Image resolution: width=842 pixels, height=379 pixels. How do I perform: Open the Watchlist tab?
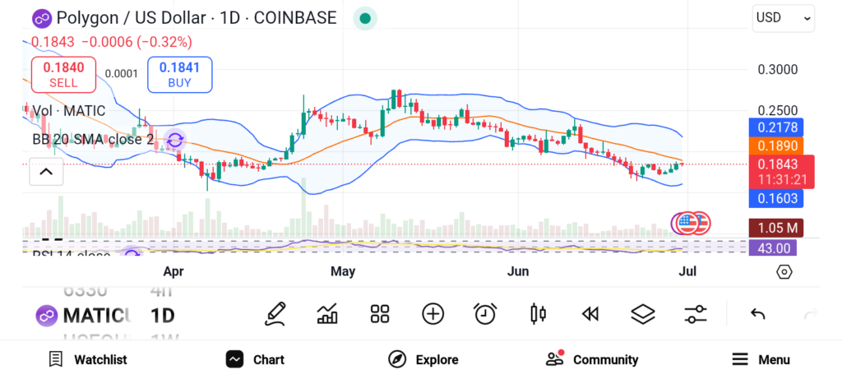pyautogui.click(x=87, y=359)
